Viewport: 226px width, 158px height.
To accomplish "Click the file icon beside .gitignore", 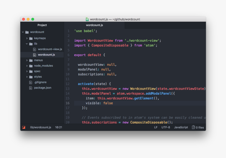I will (x=30, y=82).
